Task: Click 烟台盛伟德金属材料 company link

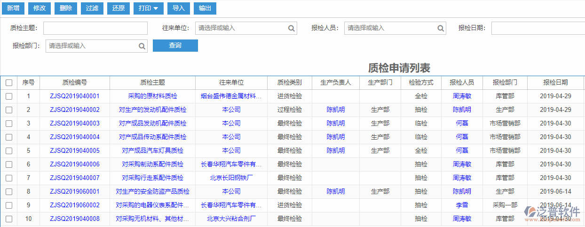Action: tap(231, 96)
